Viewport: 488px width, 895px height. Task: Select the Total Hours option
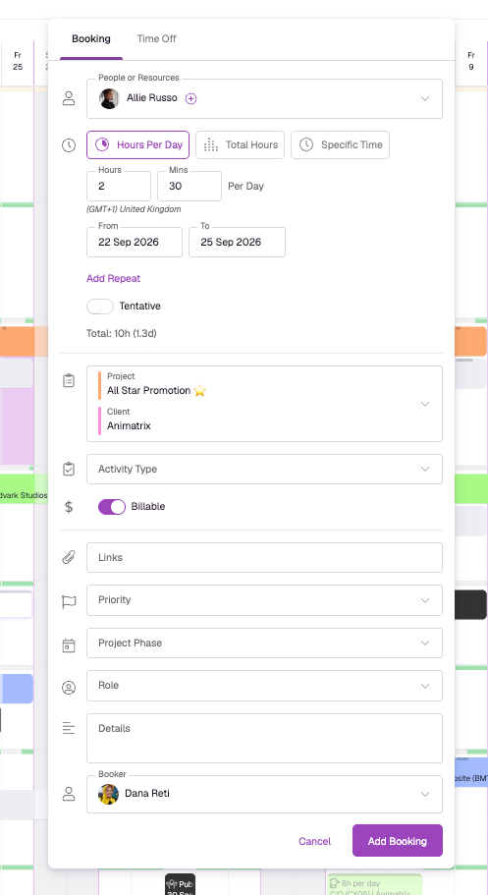[x=240, y=145]
